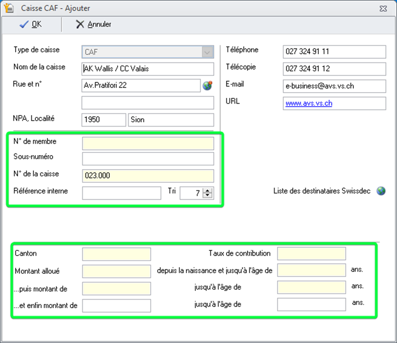
Task: Select the E-mail address field
Action: [334, 86]
